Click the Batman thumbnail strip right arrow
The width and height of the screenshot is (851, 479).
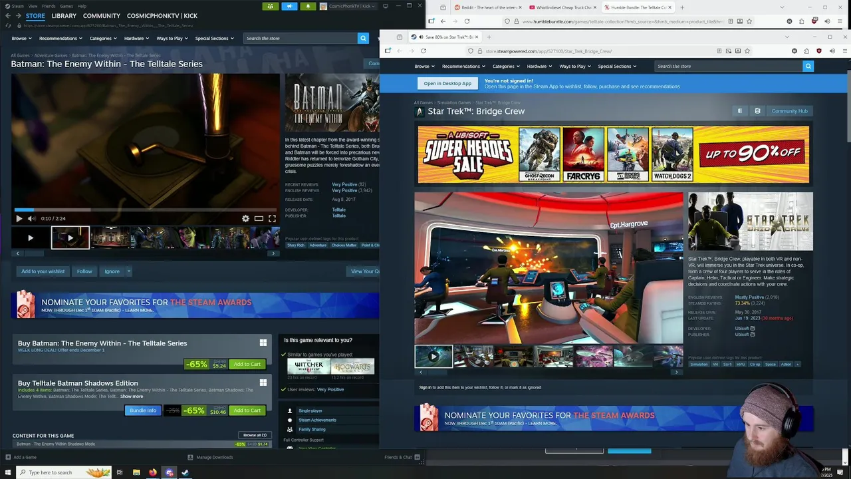[x=273, y=253]
